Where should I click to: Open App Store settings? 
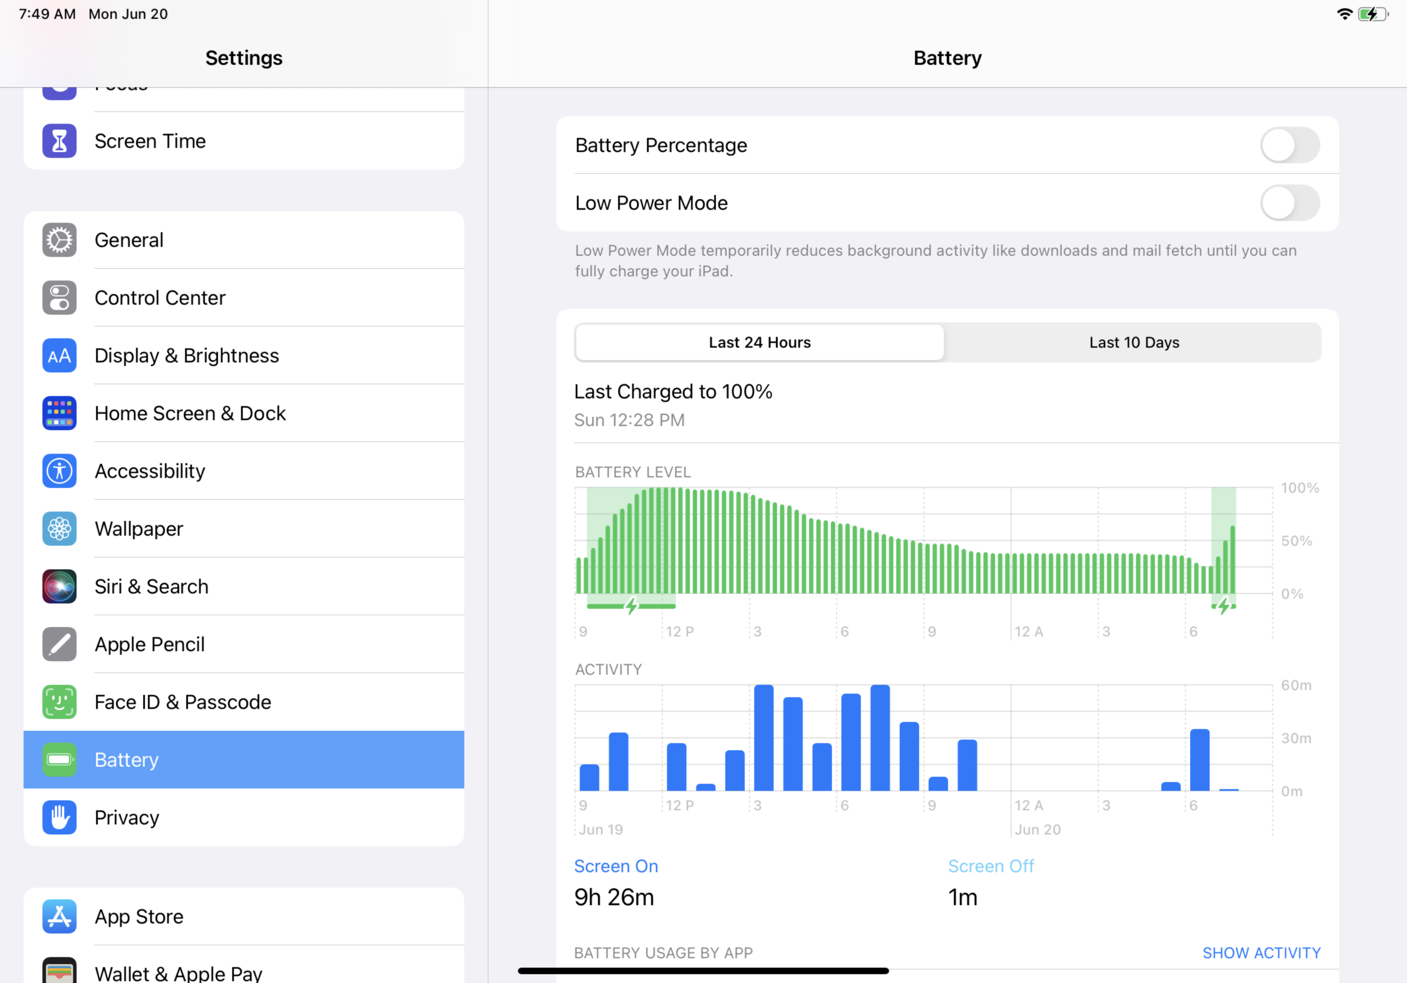tap(244, 917)
